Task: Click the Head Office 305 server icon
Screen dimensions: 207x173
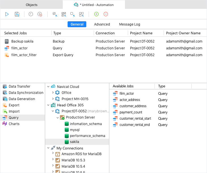Action: click(x=53, y=105)
